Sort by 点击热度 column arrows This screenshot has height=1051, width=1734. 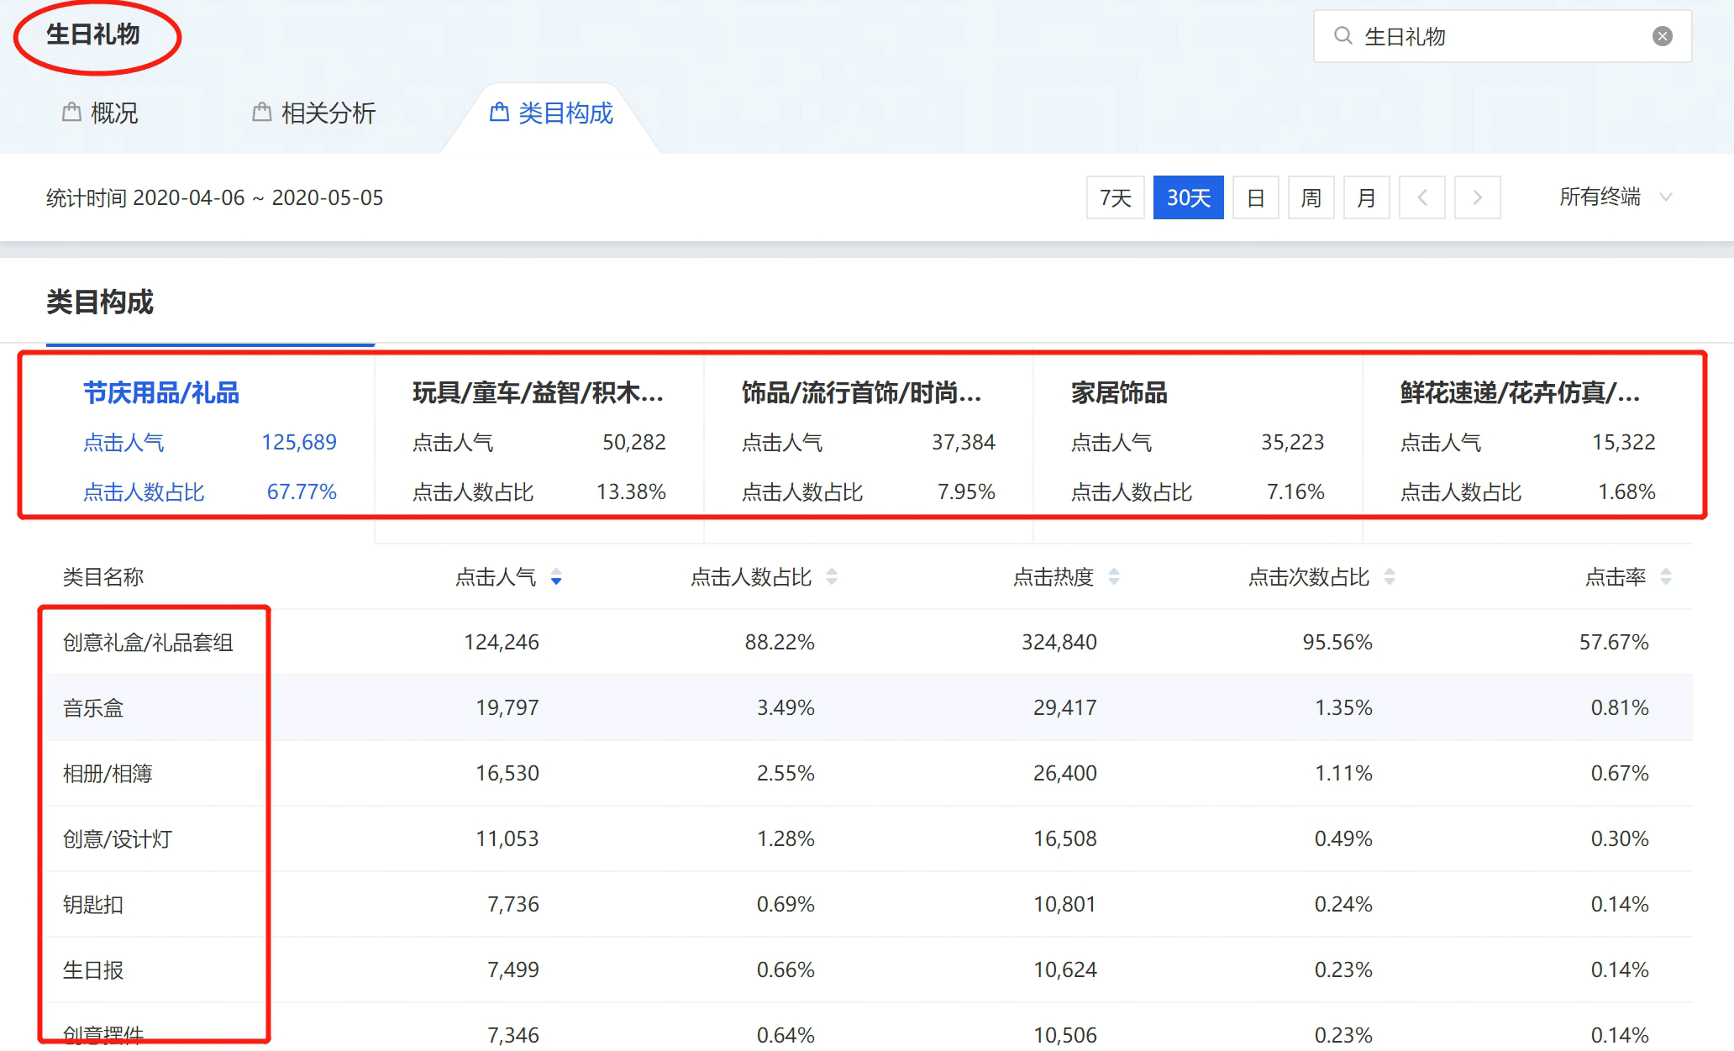point(1114,577)
